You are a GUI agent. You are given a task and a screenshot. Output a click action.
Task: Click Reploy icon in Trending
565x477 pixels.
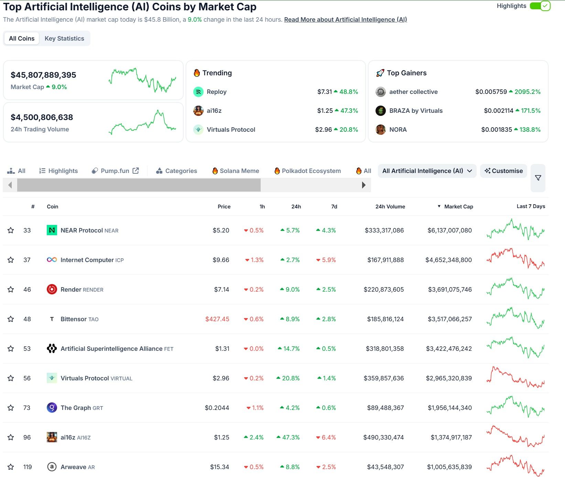tap(198, 92)
